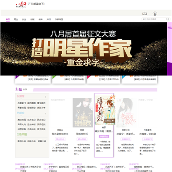Select the 浪子异侠 category
This screenshot has height=172, width=172.
point(41,129)
